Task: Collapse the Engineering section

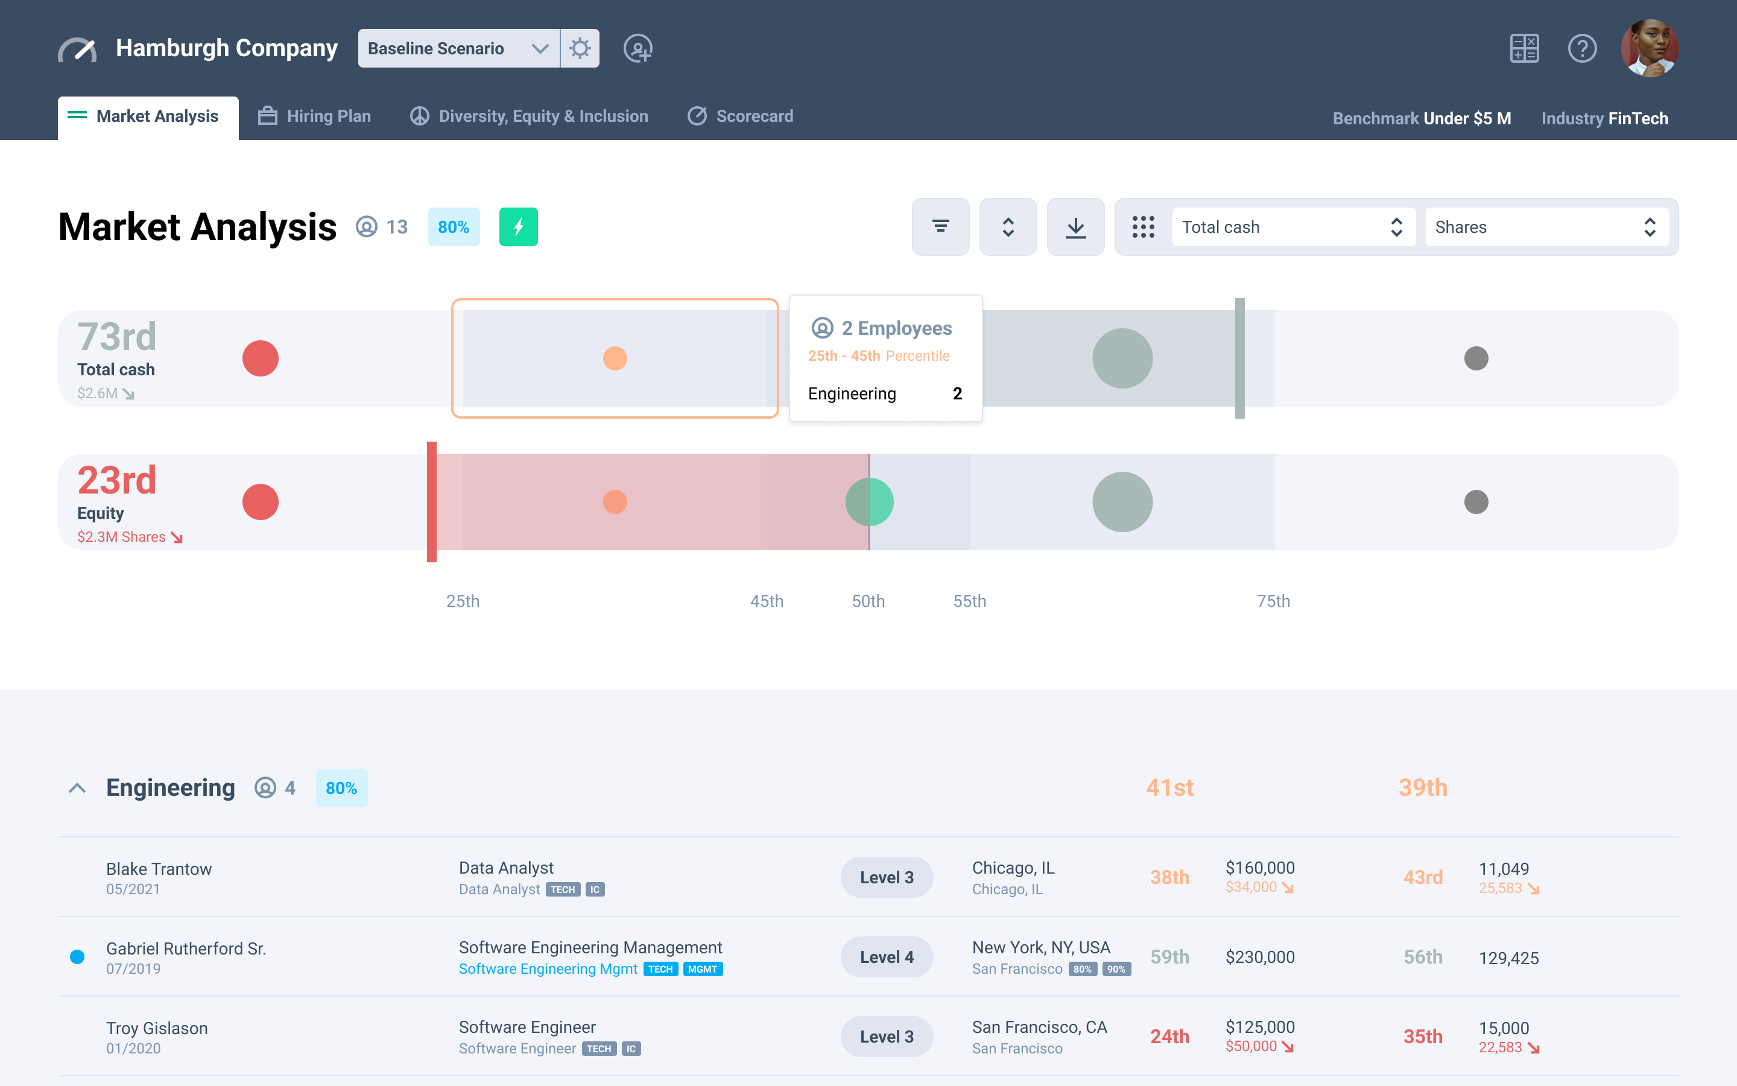Action: tap(77, 787)
